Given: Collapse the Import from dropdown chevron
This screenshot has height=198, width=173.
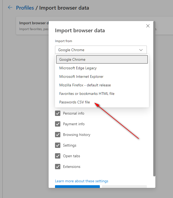Looking at the screenshot, I should coord(141,50).
